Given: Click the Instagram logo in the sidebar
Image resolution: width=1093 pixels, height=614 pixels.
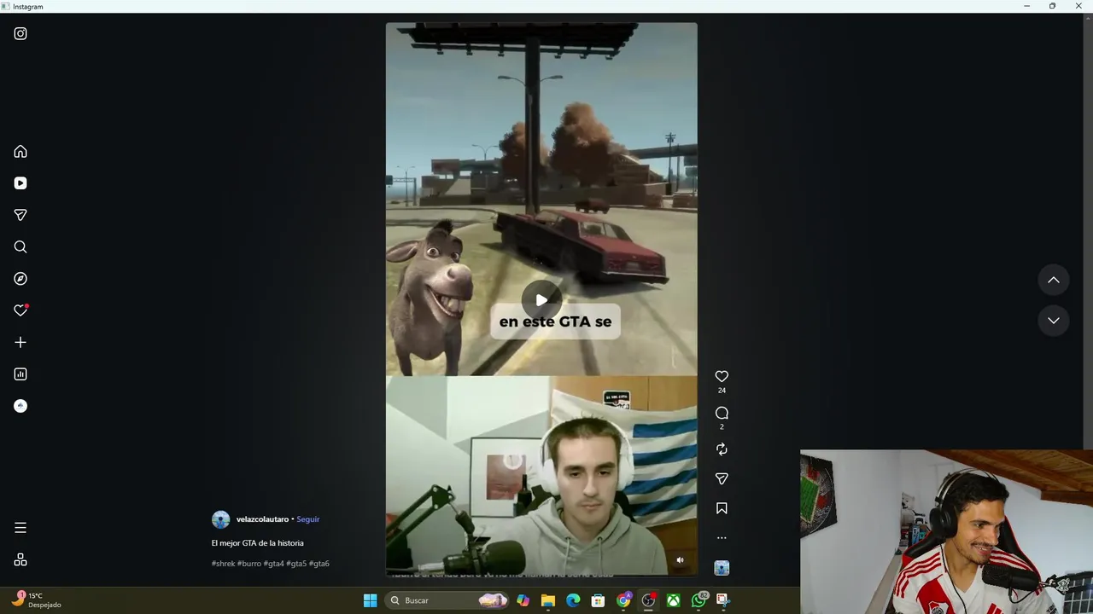Looking at the screenshot, I should (20, 34).
